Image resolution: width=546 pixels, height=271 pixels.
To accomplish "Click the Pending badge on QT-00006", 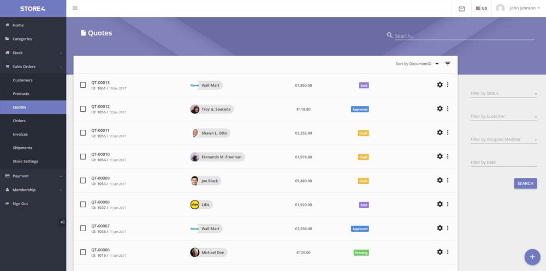I will tap(361, 252).
